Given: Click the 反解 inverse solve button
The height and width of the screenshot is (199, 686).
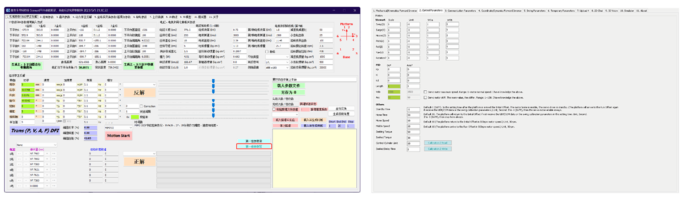Looking at the screenshot, I should tap(139, 92).
